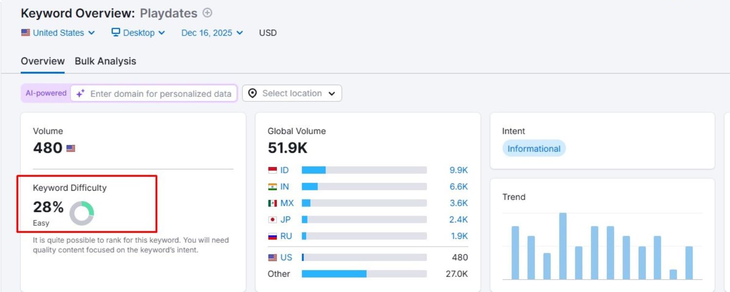Click the Desktop device monitor icon
Viewport: 730px width, 292px height.
pos(115,32)
